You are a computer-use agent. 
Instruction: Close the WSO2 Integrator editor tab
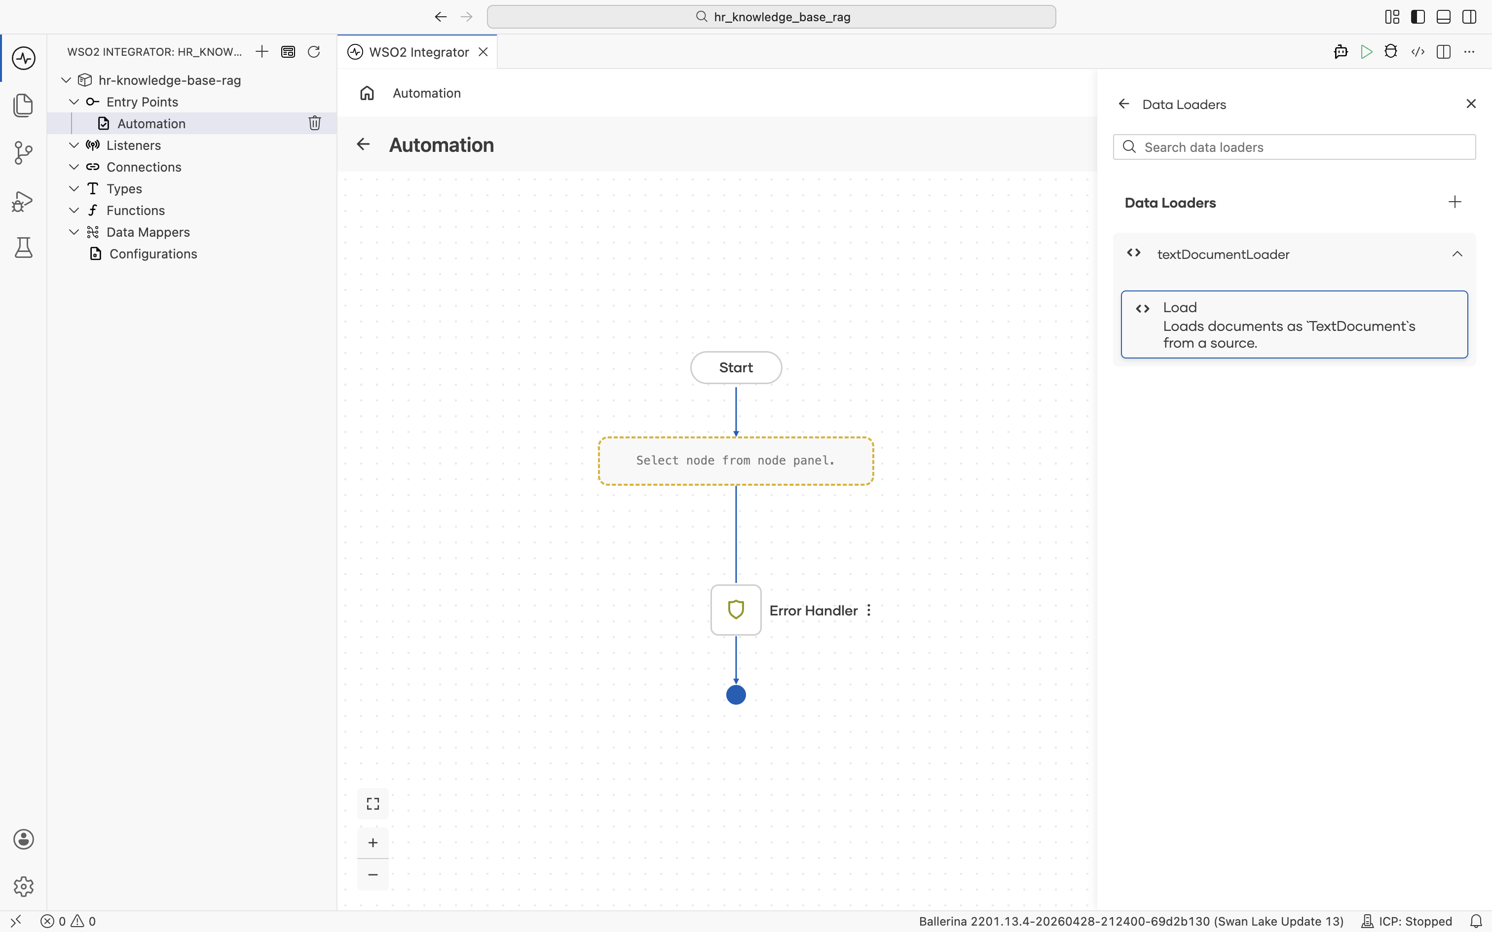(x=484, y=52)
